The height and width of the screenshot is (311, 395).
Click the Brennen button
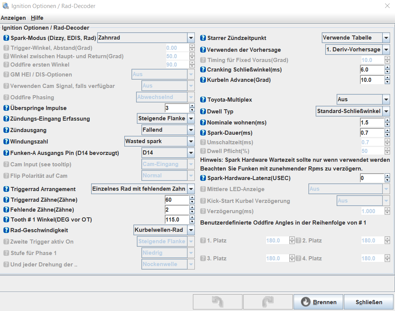click(x=318, y=302)
